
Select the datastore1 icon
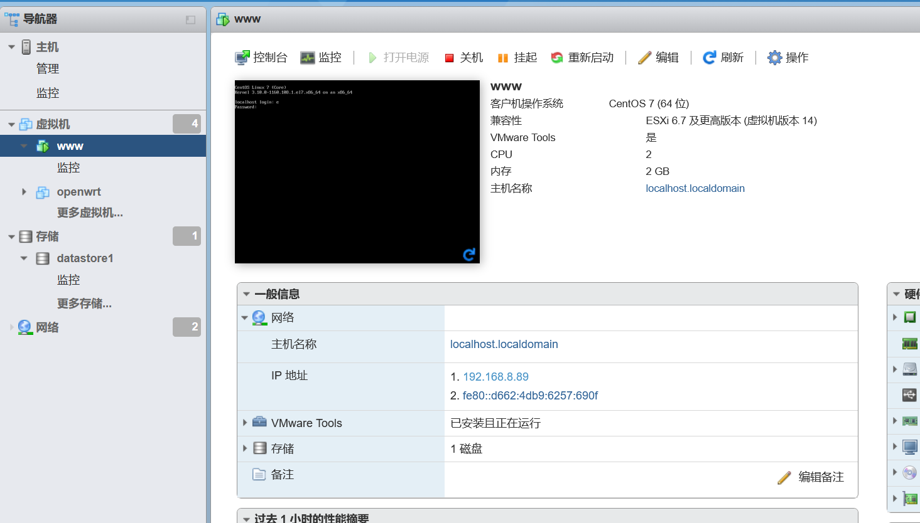tap(43, 258)
